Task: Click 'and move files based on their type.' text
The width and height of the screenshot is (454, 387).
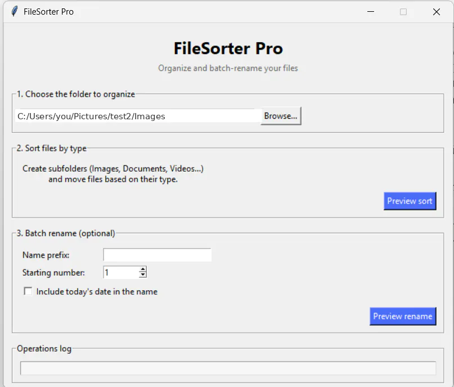Action: 113,179
